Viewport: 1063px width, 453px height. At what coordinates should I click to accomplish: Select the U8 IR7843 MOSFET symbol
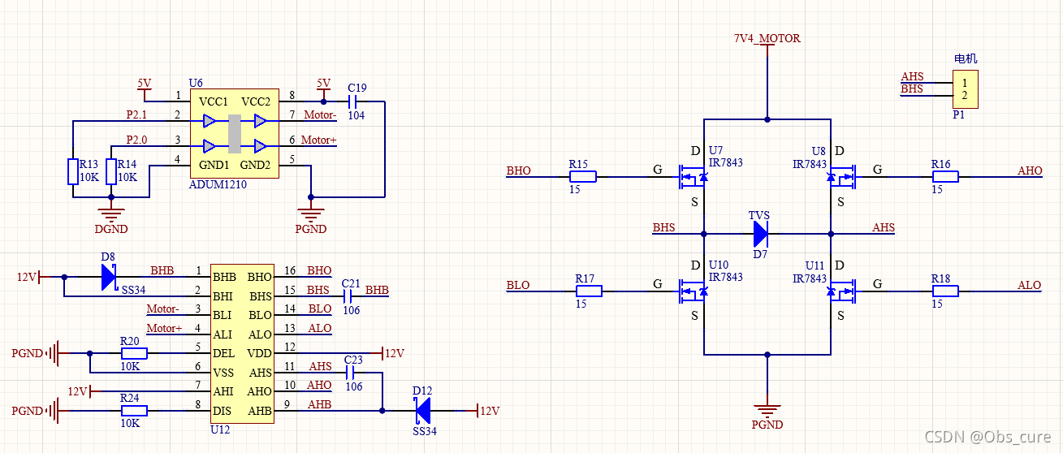tap(841, 176)
